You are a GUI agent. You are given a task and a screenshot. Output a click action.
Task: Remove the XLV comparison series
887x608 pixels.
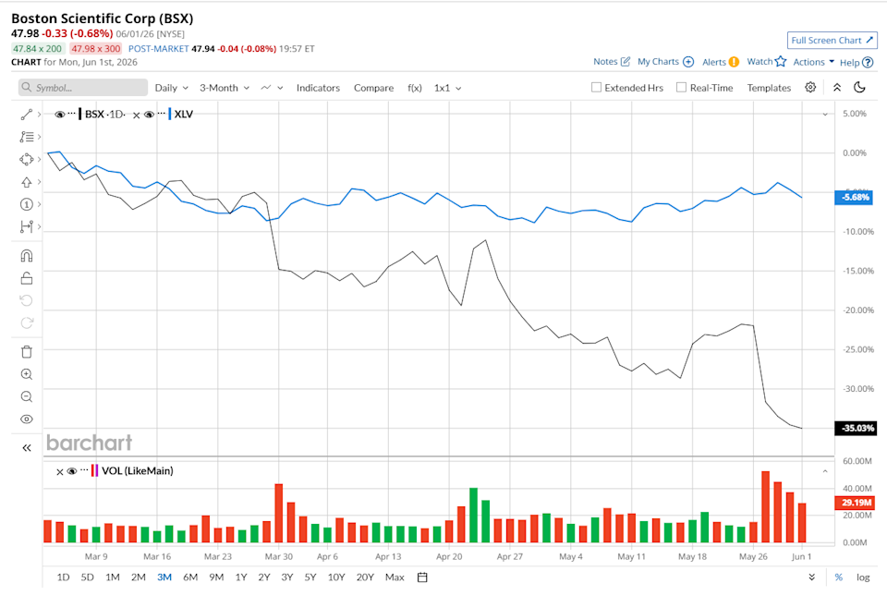tap(137, 116)
